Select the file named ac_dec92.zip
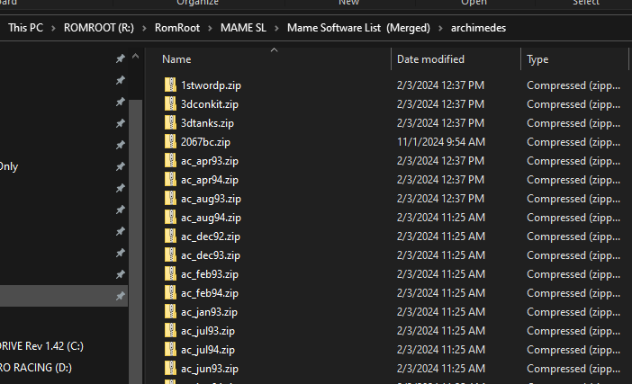The width and height of the screenshot is (632, 384). pyautogui.click(x=211, y=237)
